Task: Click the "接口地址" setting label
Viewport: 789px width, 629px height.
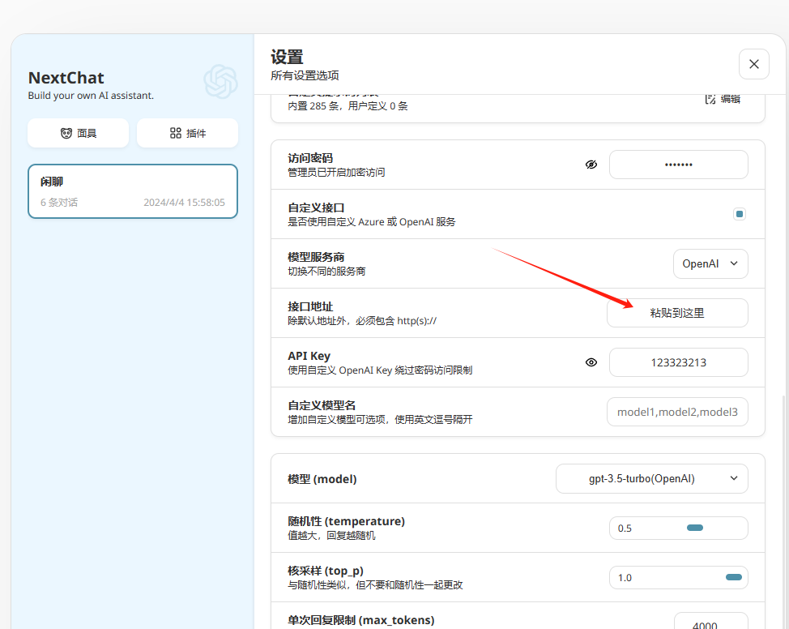Action: [x=310, y=306]
